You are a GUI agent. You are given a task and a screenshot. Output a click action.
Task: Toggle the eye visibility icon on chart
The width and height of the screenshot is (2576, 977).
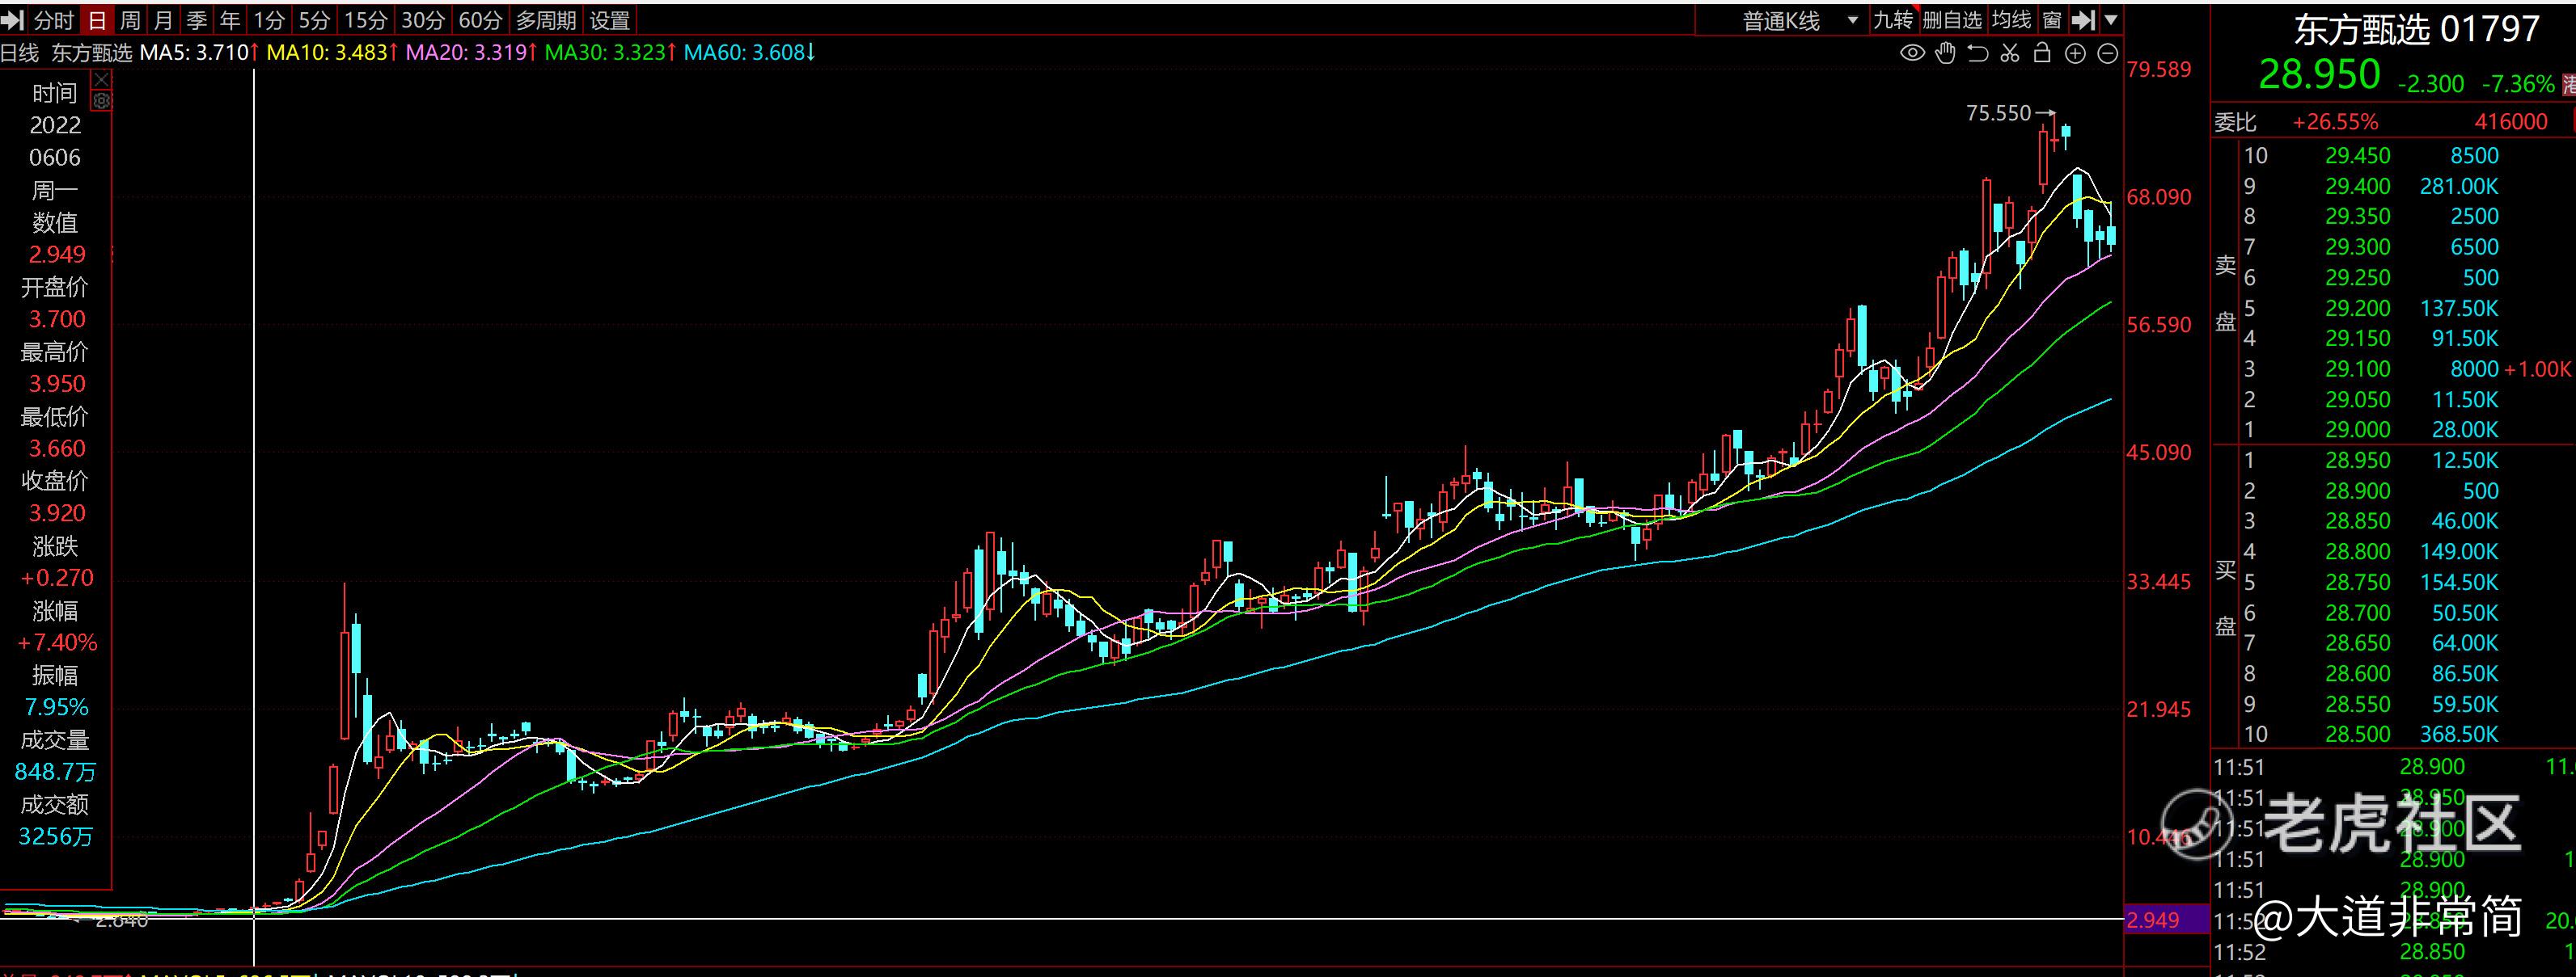(1912, 53)
